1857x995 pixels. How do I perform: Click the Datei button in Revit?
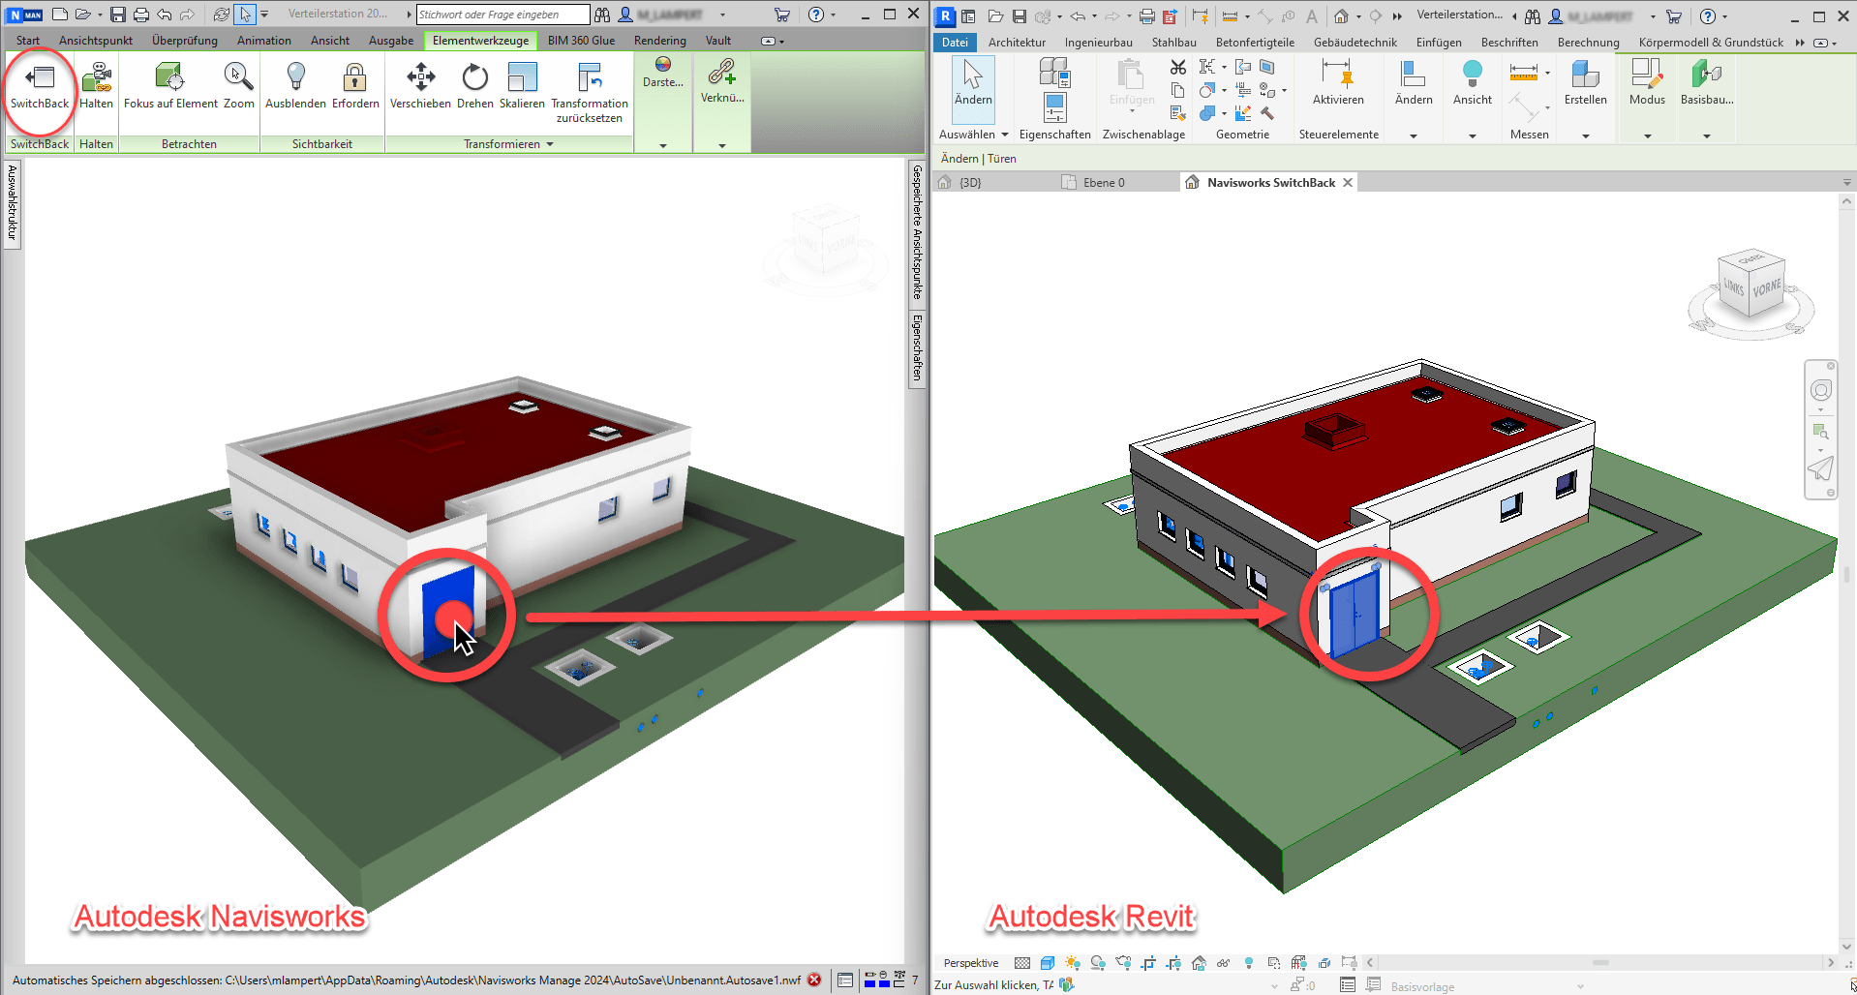coord(955,43)
